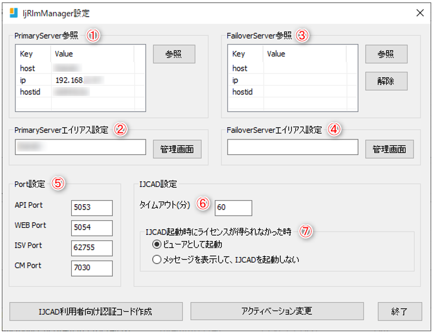
Task: Click API Port field showing 5053
Action: pyautogui.click(x=91, y=208)
